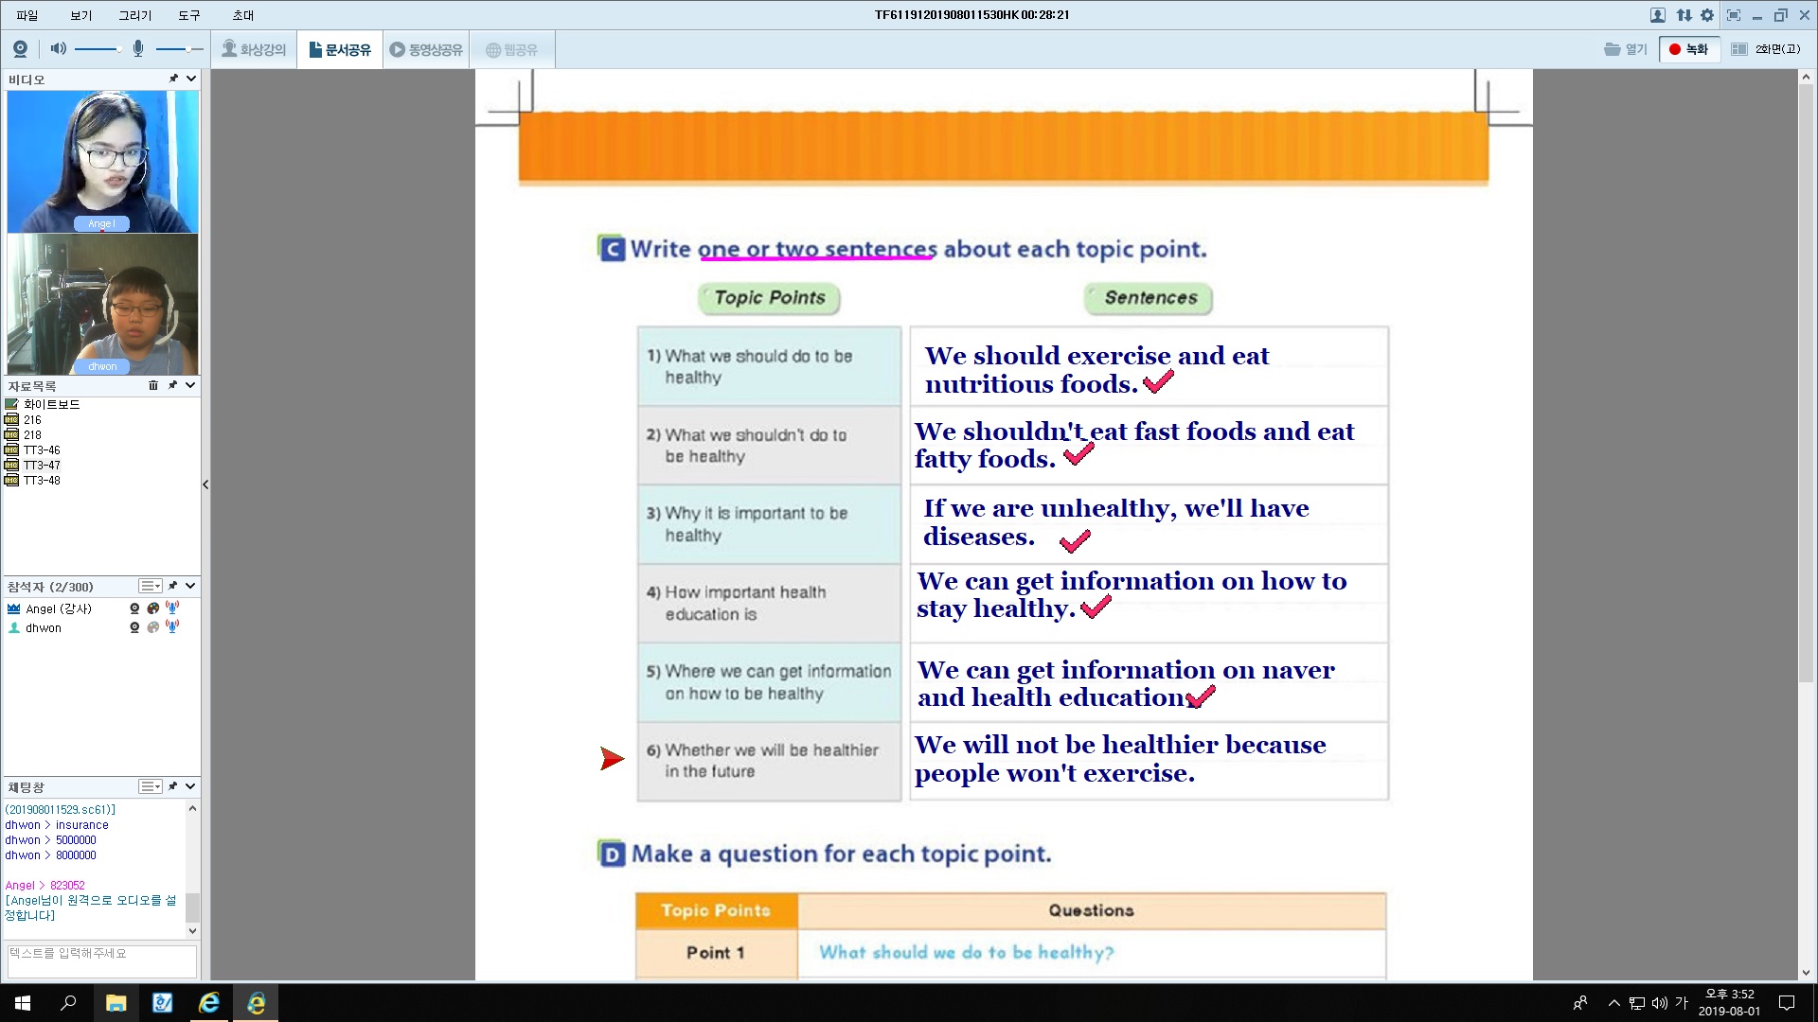Click the microphone icon in toolbar
Image resolution: width=1818 pixels, height=1022 pixels.
(138, 49)
